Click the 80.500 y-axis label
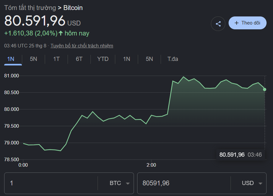The height and width of the screenshot is (196, 273). pos(12,92)
